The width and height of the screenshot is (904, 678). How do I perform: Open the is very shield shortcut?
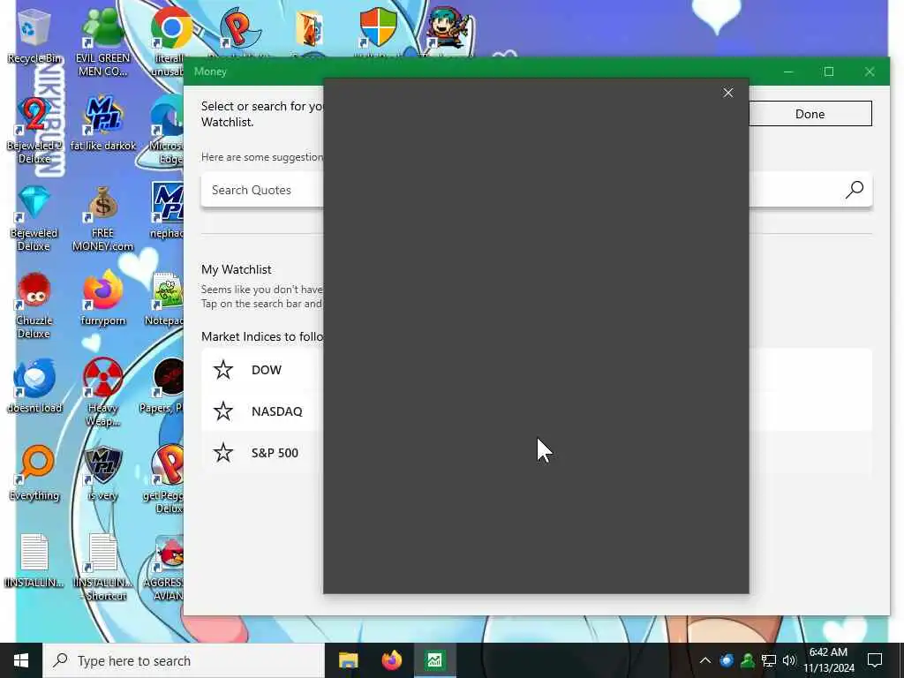[x=102, y=473]
